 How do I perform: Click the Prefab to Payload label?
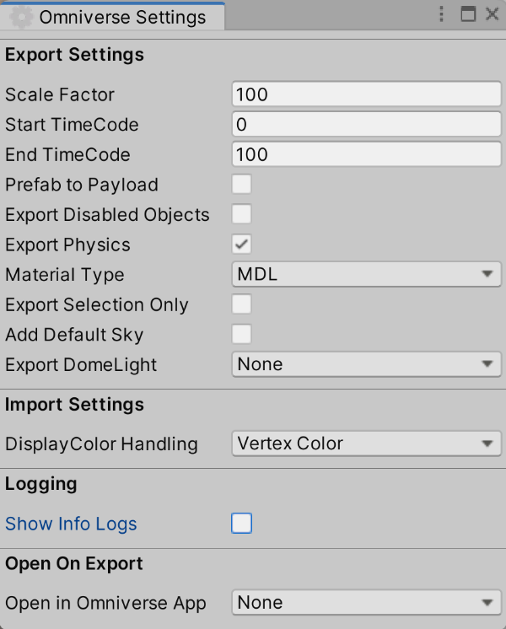click(82, 185)
